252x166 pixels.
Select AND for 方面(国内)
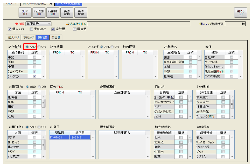27,87
